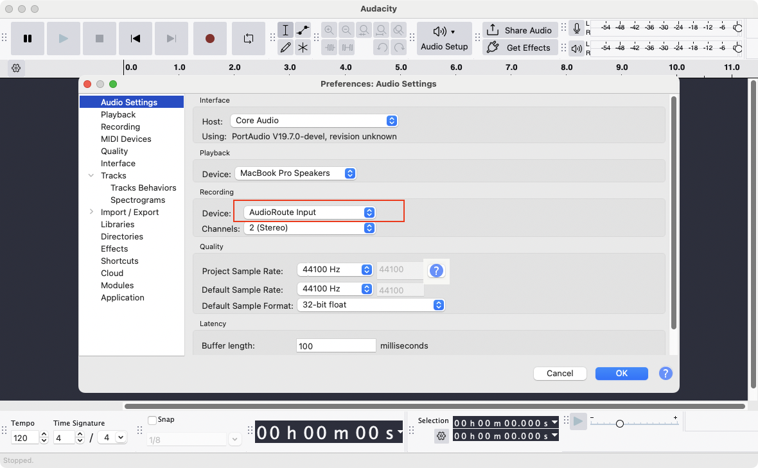The width and height of the screenshot is (758, 468).
Task: Click the Audio Settings preferences help button
Action: [x=665, y=373]
